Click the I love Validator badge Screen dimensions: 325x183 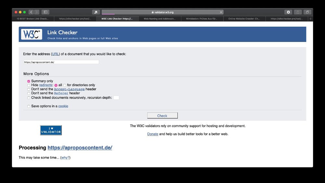click(51, 130)
